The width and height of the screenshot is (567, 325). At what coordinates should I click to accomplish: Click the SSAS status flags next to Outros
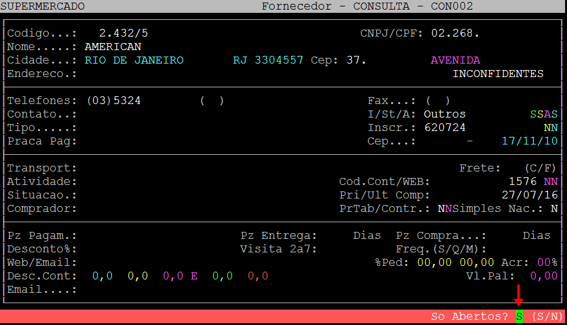(x=540, y=114)
